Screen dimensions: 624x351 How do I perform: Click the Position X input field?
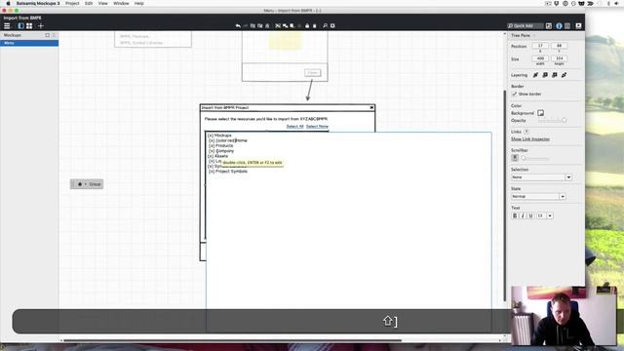540,46
